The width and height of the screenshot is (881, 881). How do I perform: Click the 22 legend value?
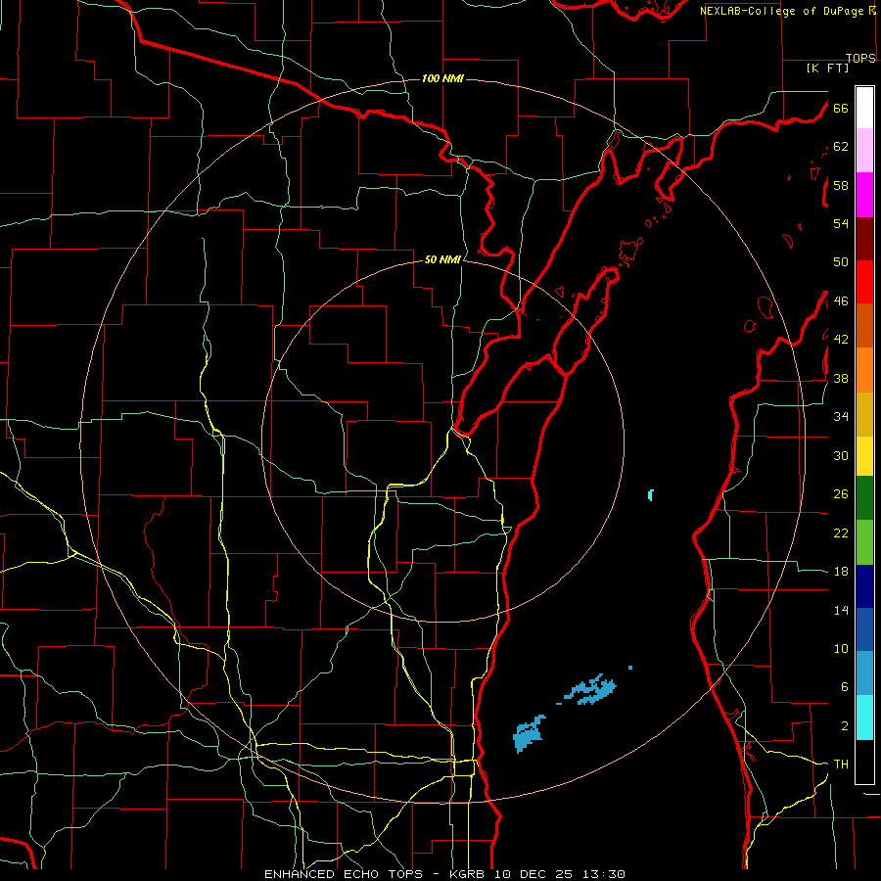841,533
